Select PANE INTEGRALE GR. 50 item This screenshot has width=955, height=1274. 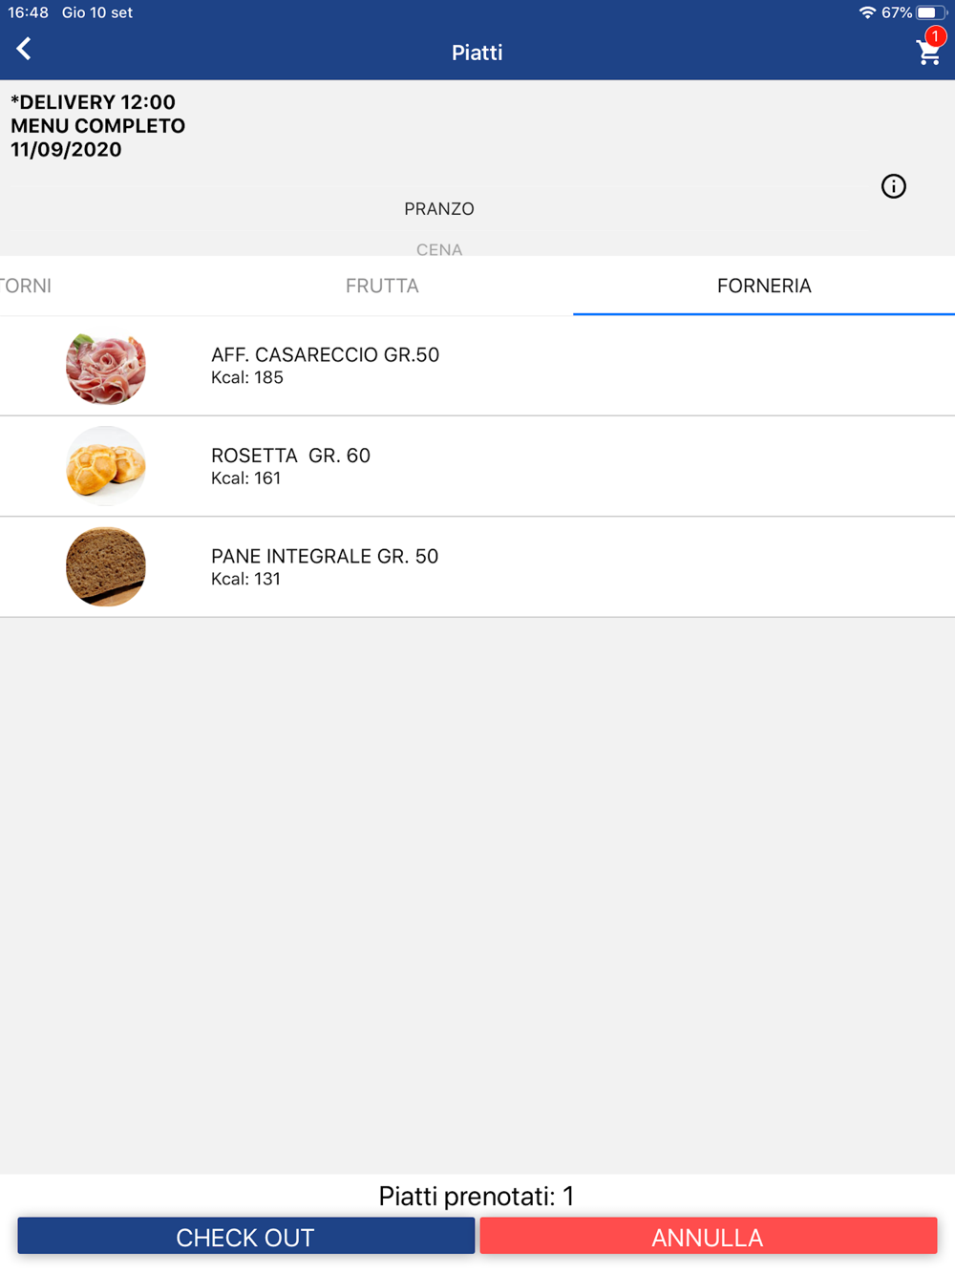[x=477, y=567]
